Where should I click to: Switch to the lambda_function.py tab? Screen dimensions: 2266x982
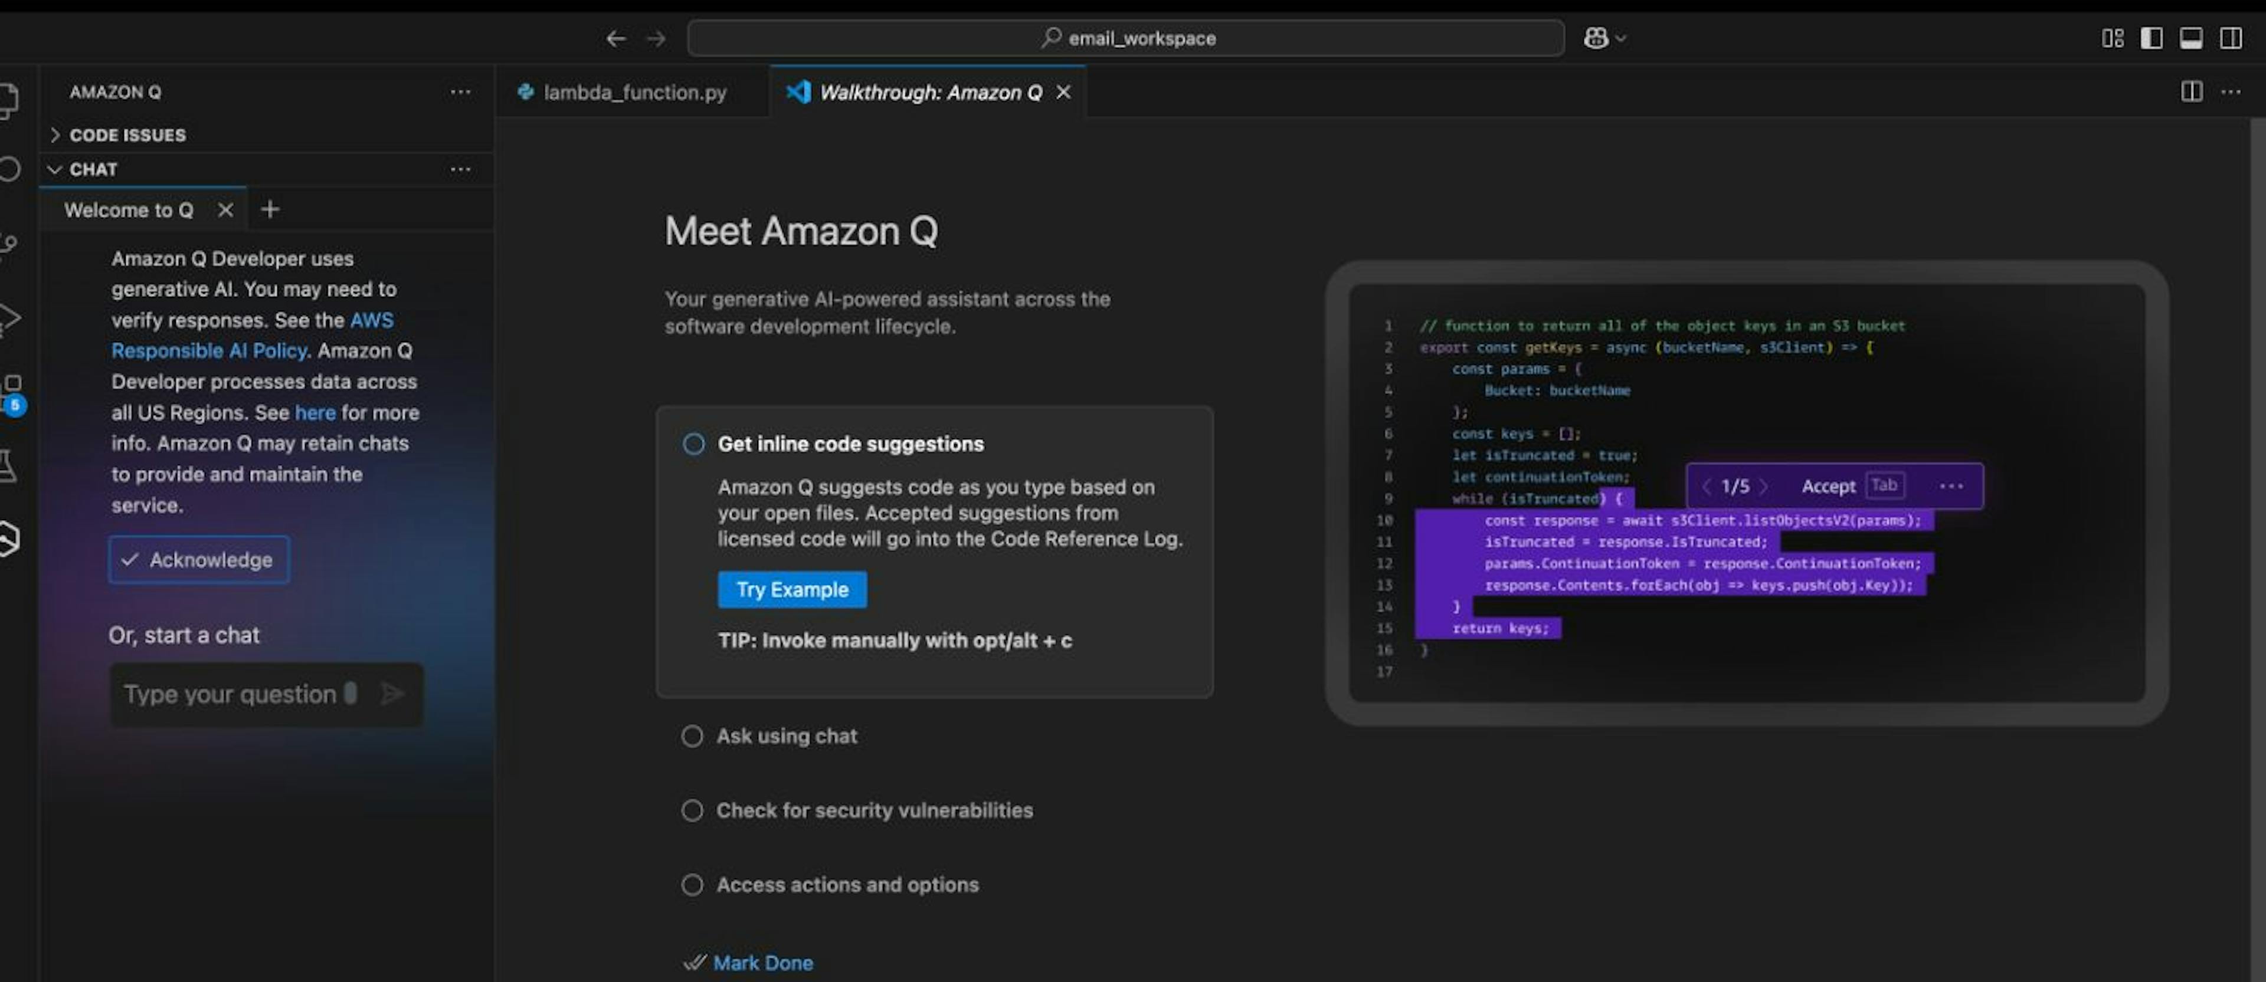click(634, 93)
